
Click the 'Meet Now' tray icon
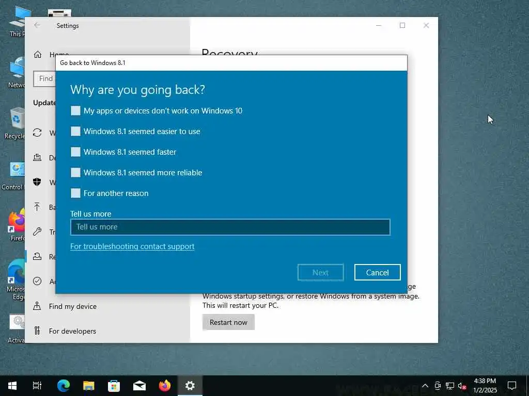click(x=438, y=386)
